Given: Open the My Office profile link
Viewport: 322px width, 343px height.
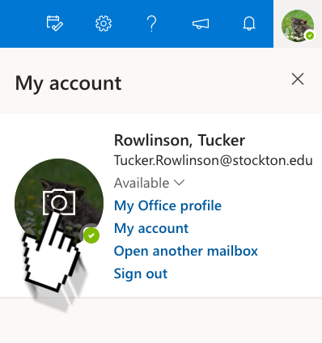Looking at the screenshot, I should click(x=167, y=205).
